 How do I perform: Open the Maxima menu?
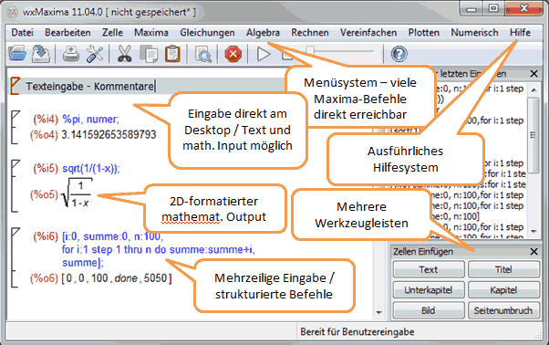(151, 33)
